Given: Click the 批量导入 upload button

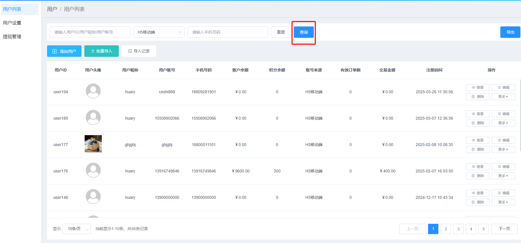Looking at the screenshot, I should 102,51.
